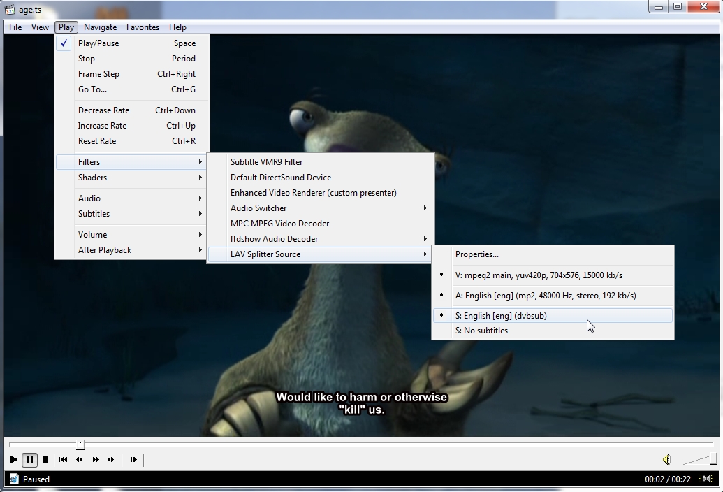Skip to previous file with skip-back icon
Image resolution: width=723 pixels, height=492 pixels.
(x=63, y=459)
